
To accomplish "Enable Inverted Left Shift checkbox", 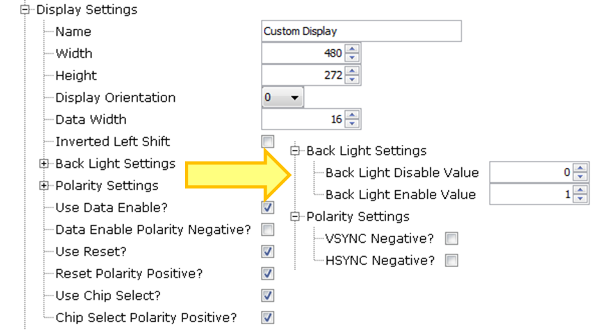I will (267, 142).
